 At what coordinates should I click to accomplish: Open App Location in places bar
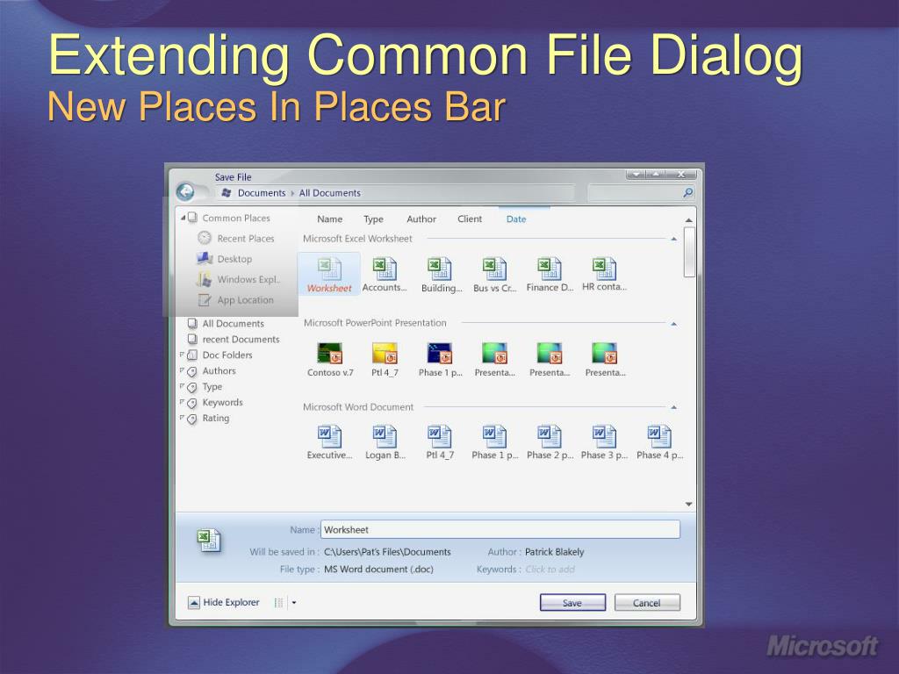coord(235,300)
